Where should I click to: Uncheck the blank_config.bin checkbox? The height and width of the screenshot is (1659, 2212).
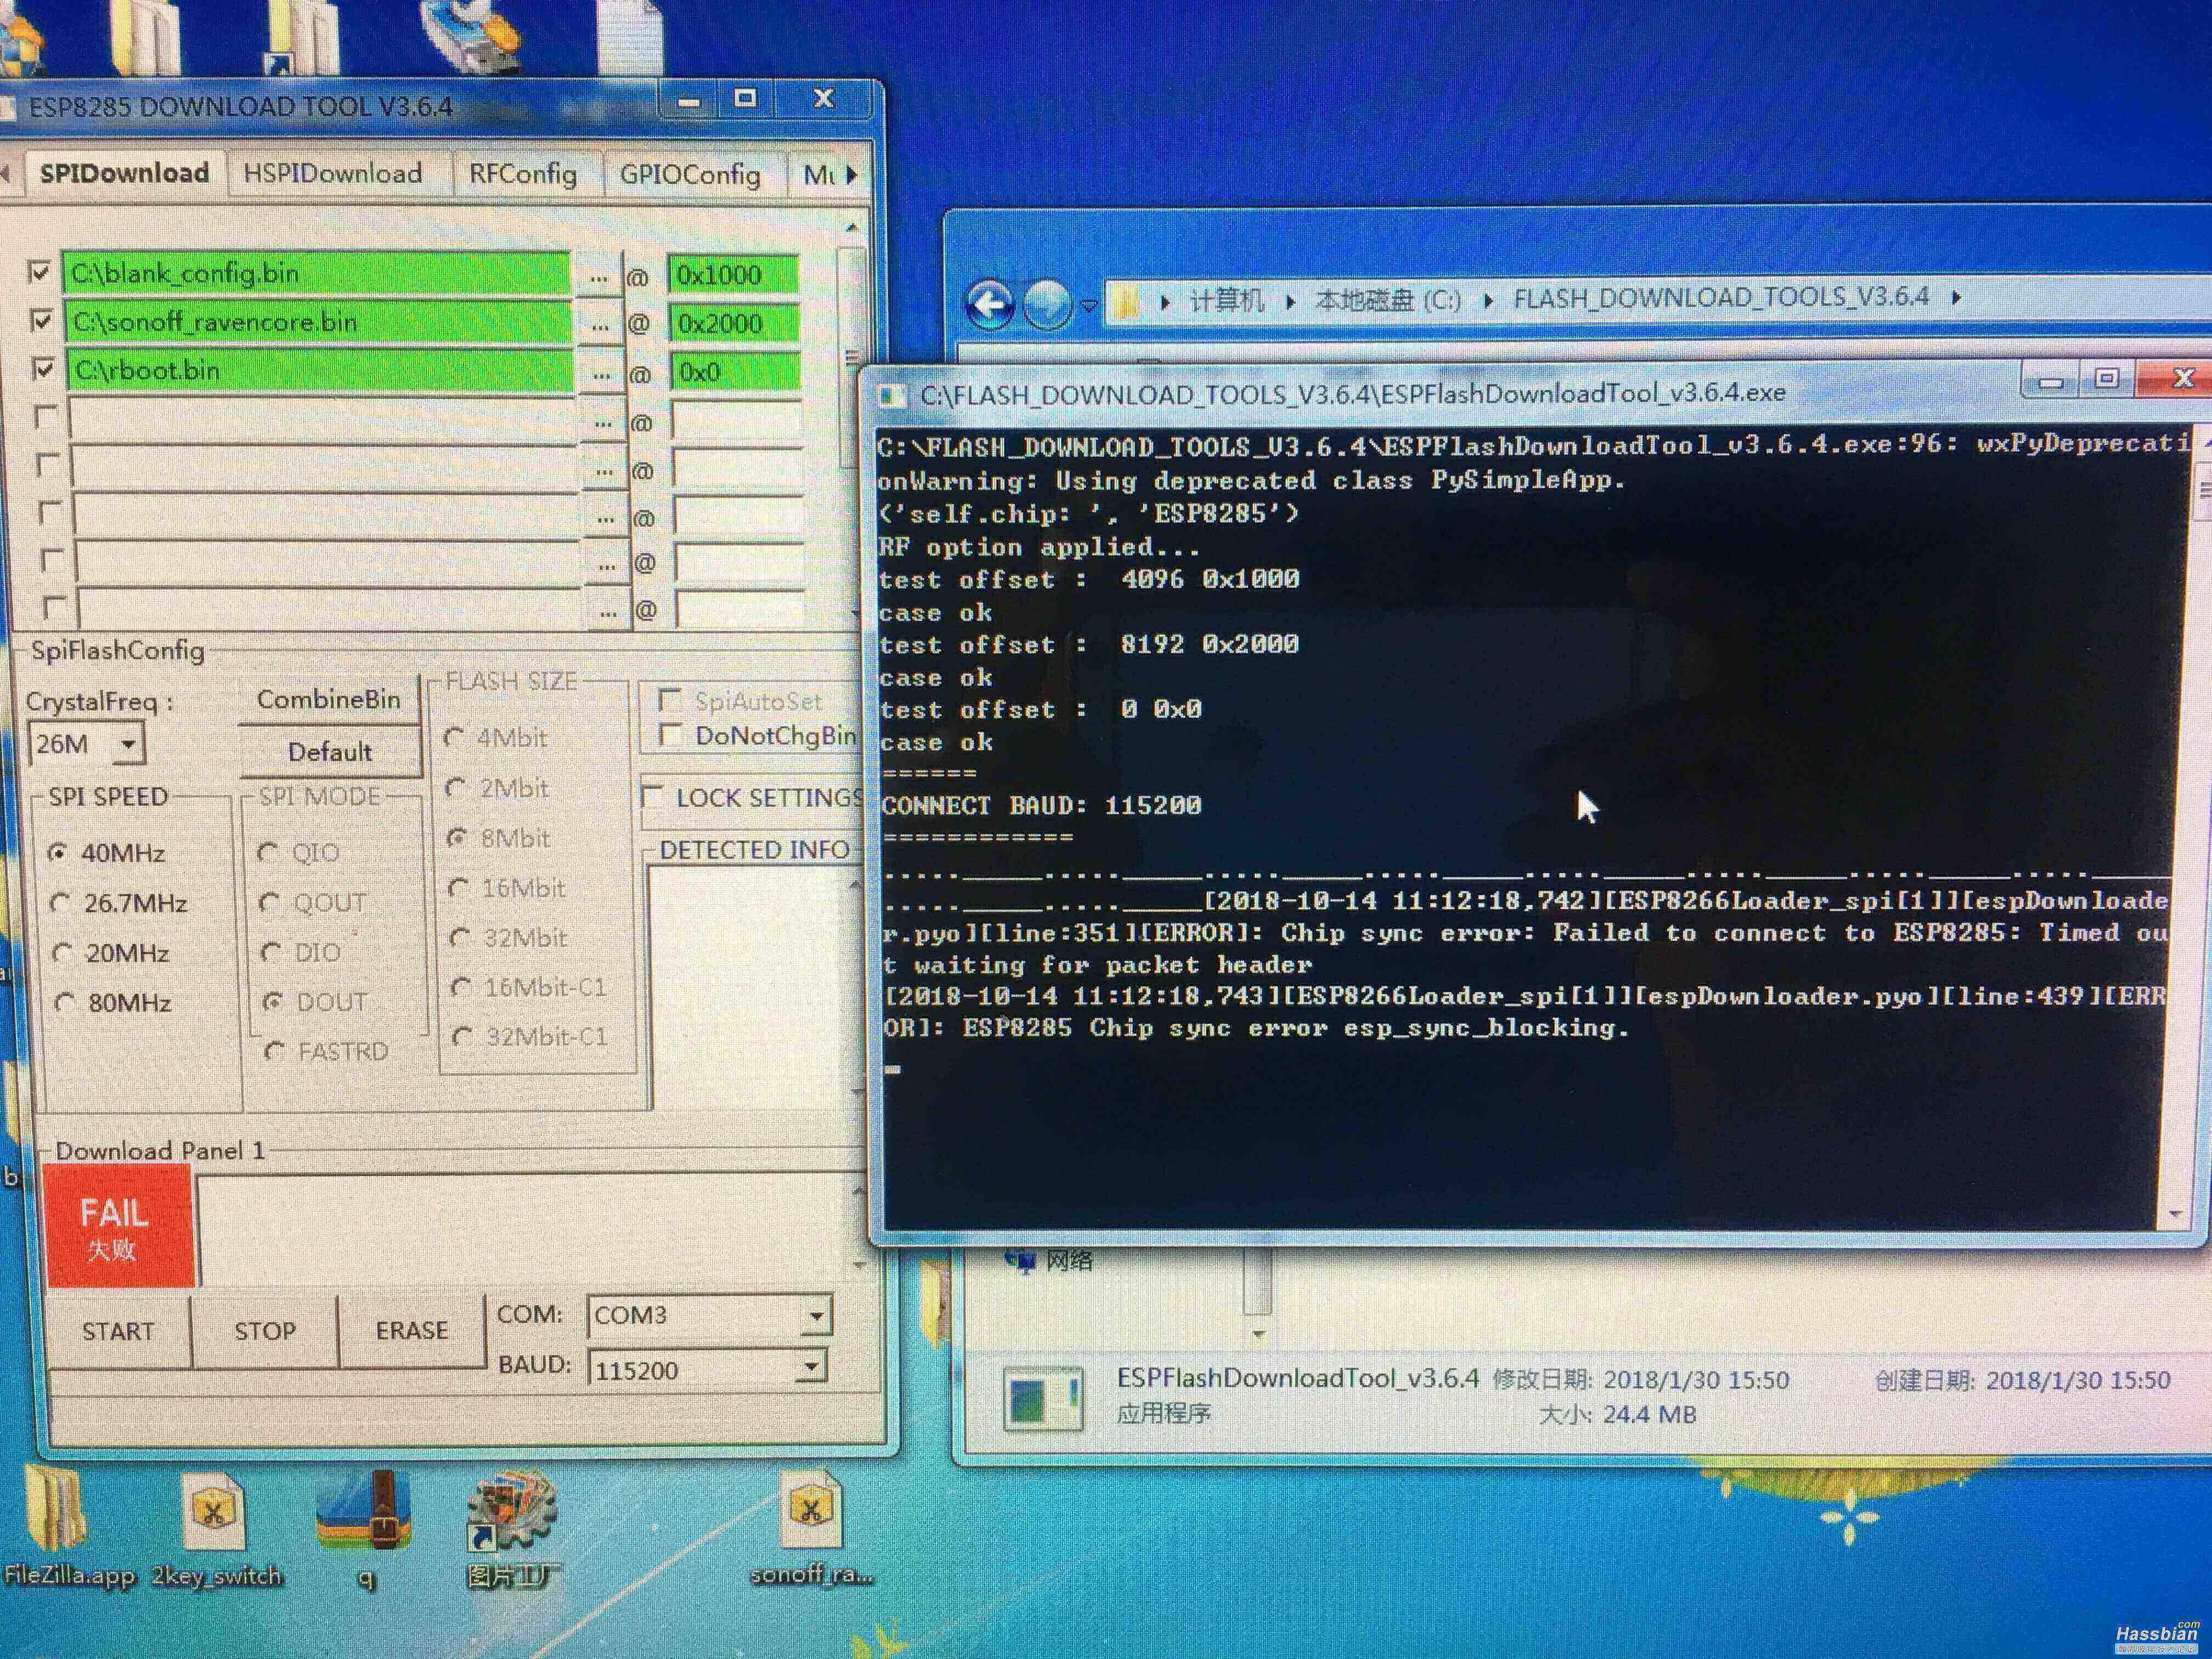click(40, 271)
